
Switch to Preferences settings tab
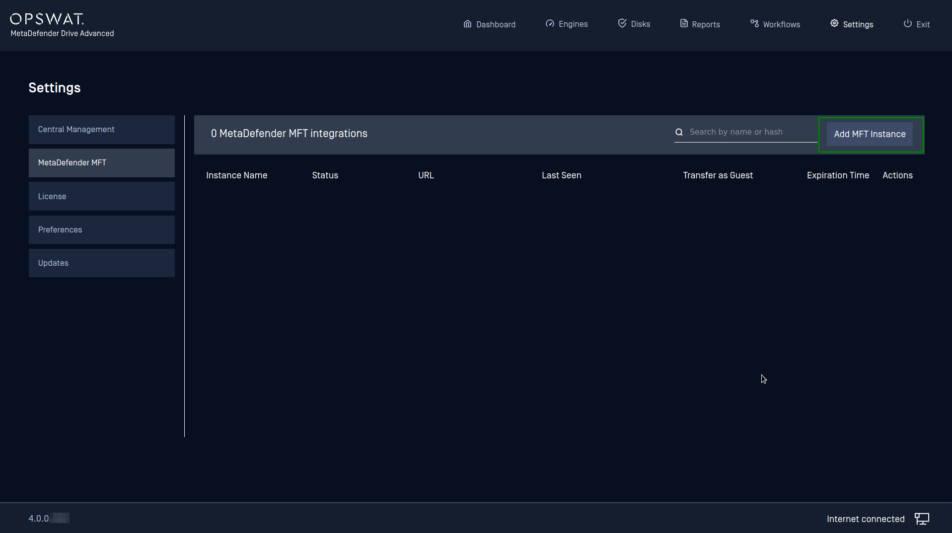pyautogui.click(x=102, y=229)
